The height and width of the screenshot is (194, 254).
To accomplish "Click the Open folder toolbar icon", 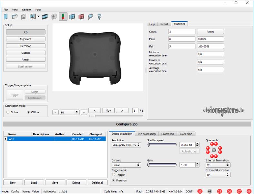I will pyautogui.click(x=15, y=16).
